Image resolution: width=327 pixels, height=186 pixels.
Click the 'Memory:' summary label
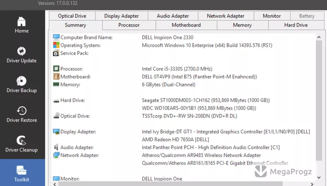point(70,85)
